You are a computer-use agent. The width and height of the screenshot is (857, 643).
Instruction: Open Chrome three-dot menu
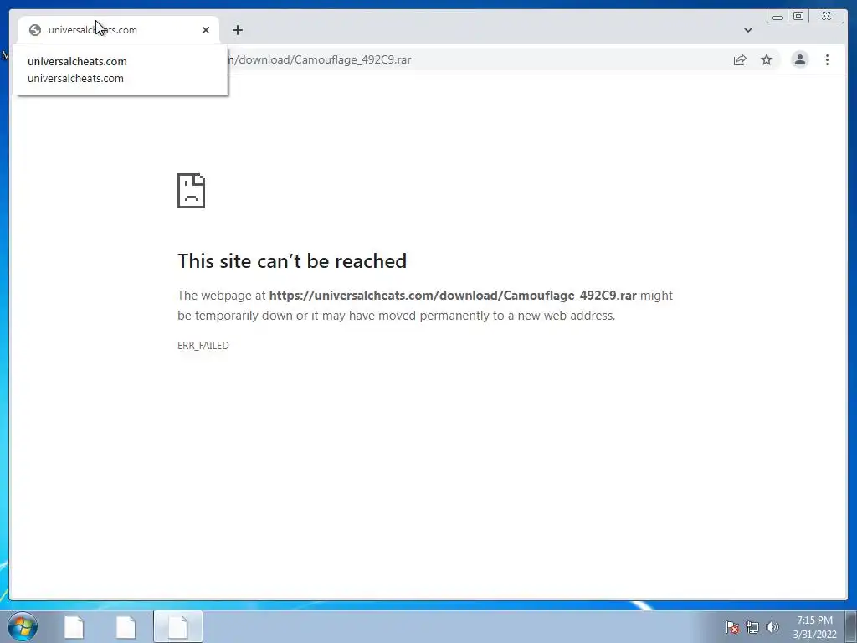(827, 59)
